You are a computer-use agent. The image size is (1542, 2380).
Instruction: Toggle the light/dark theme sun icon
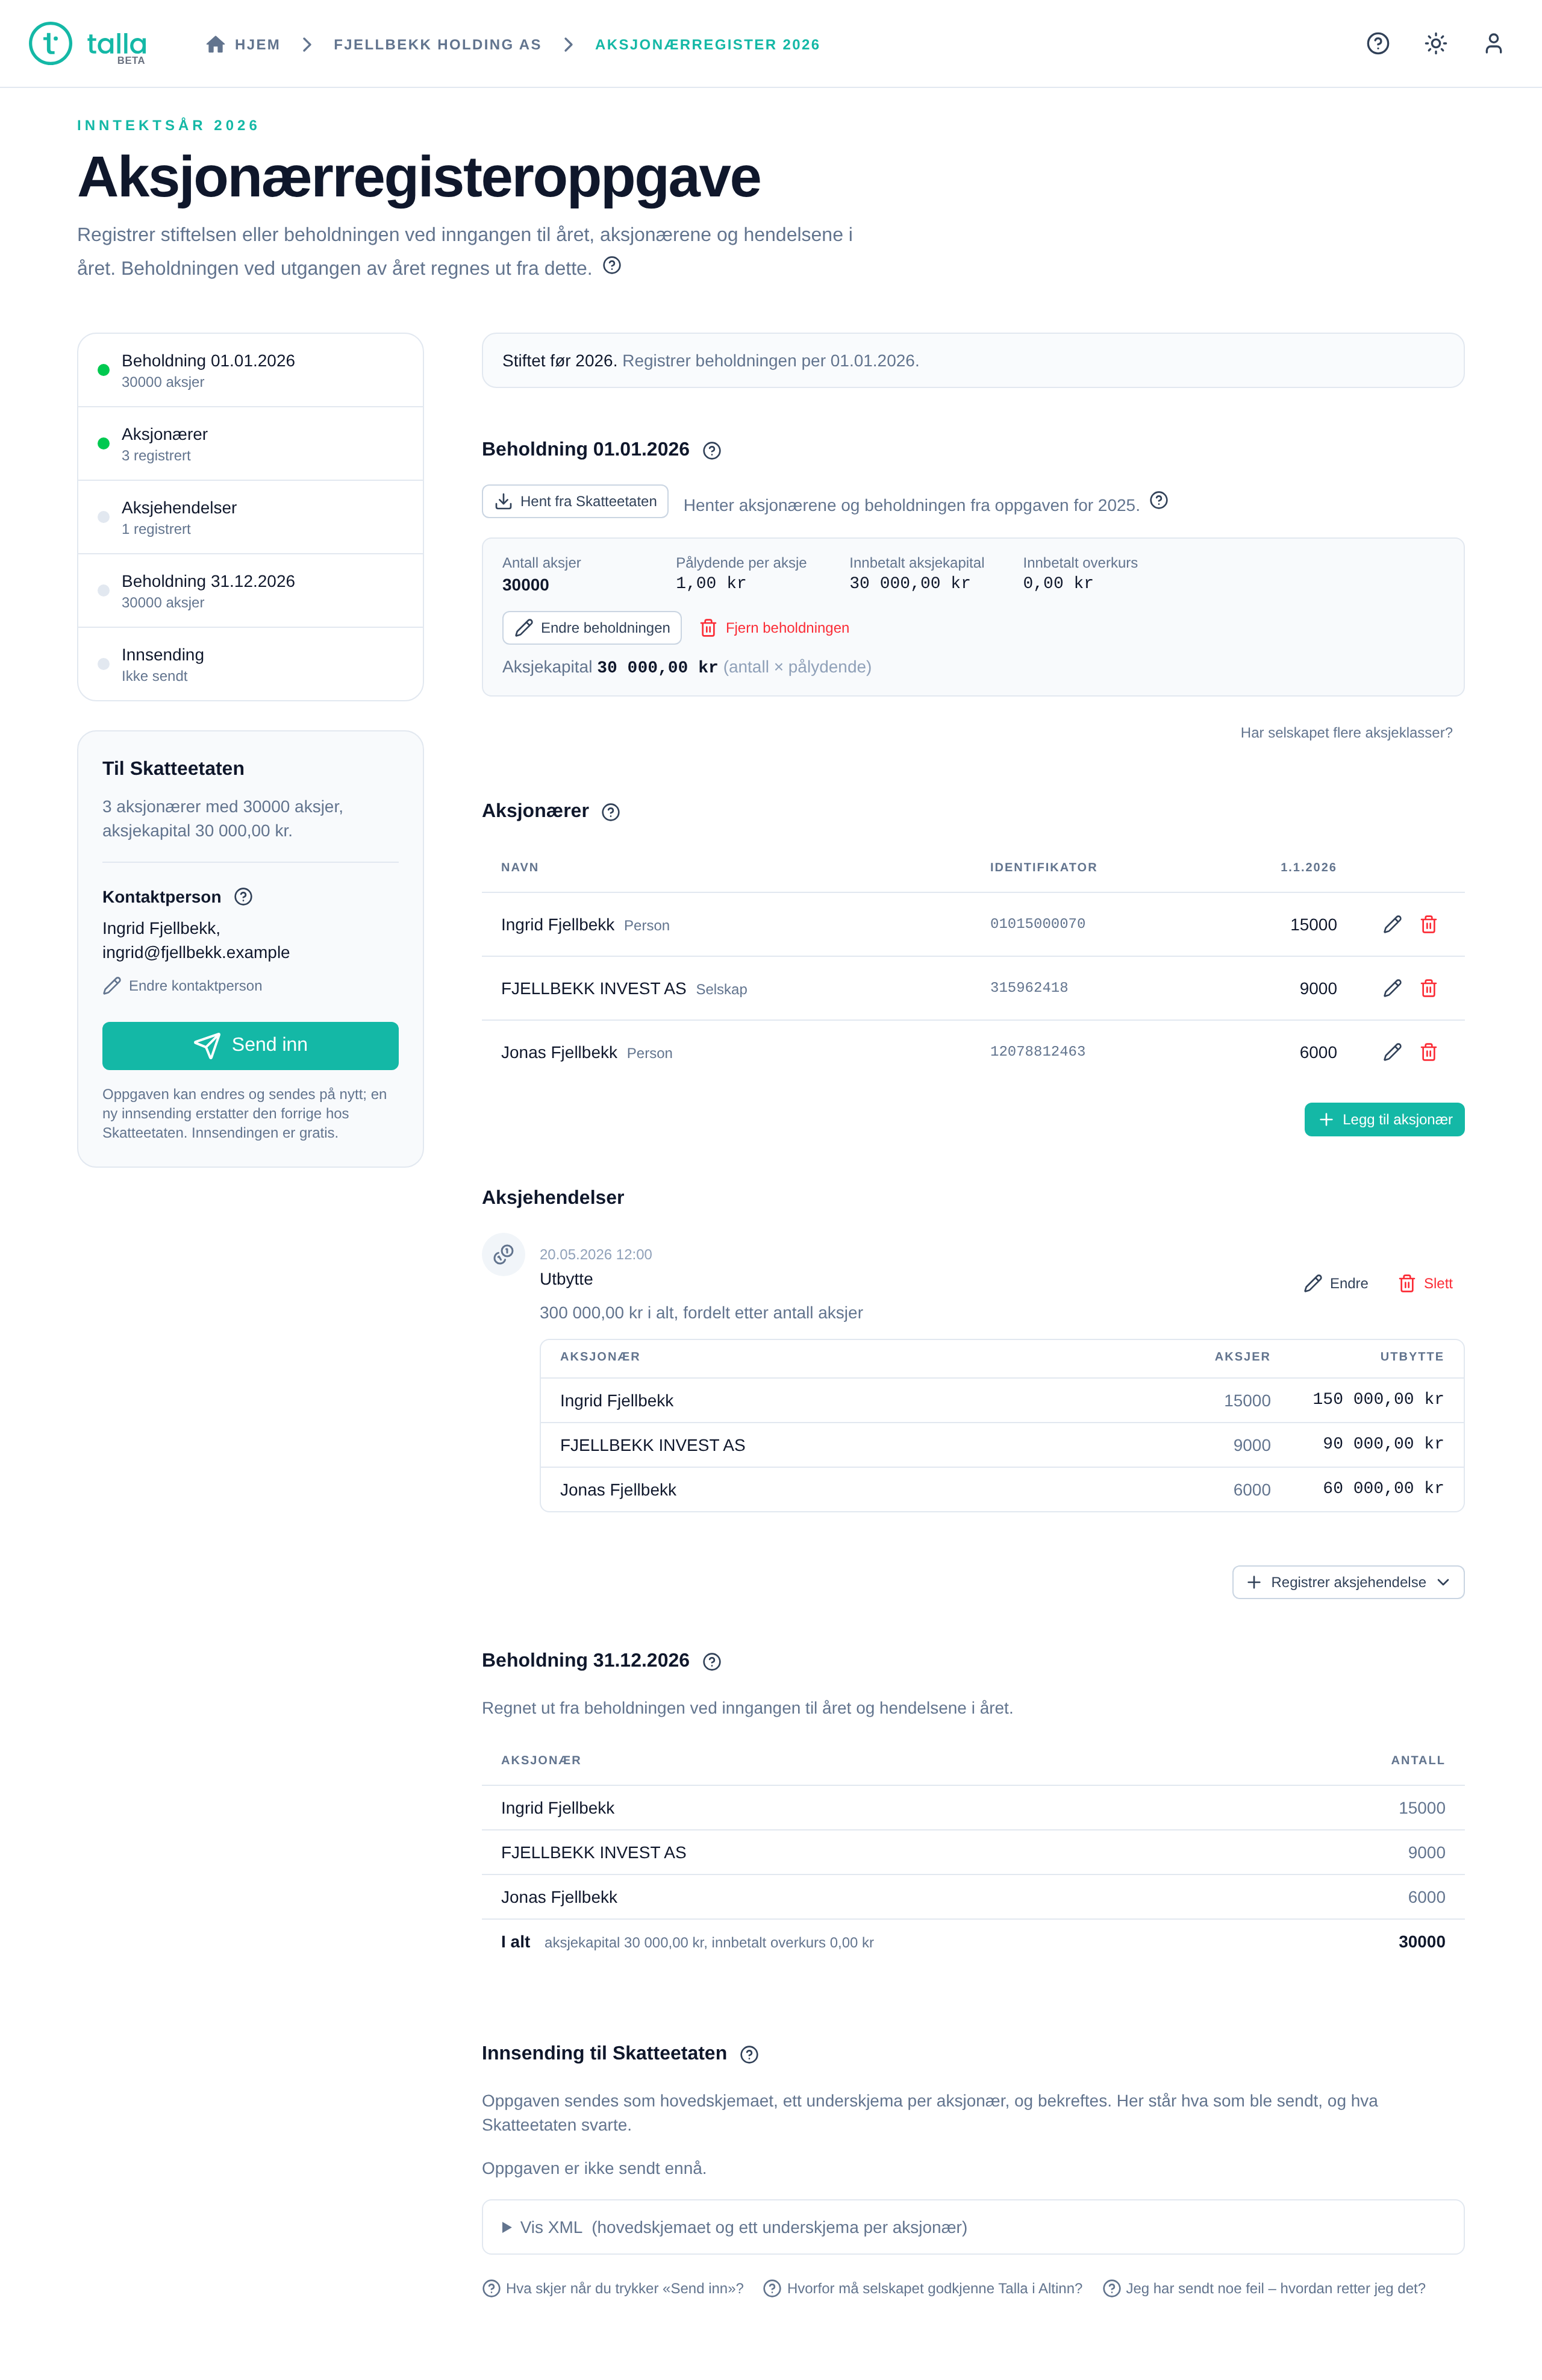pyautogui.click(x=1436, y=43)
